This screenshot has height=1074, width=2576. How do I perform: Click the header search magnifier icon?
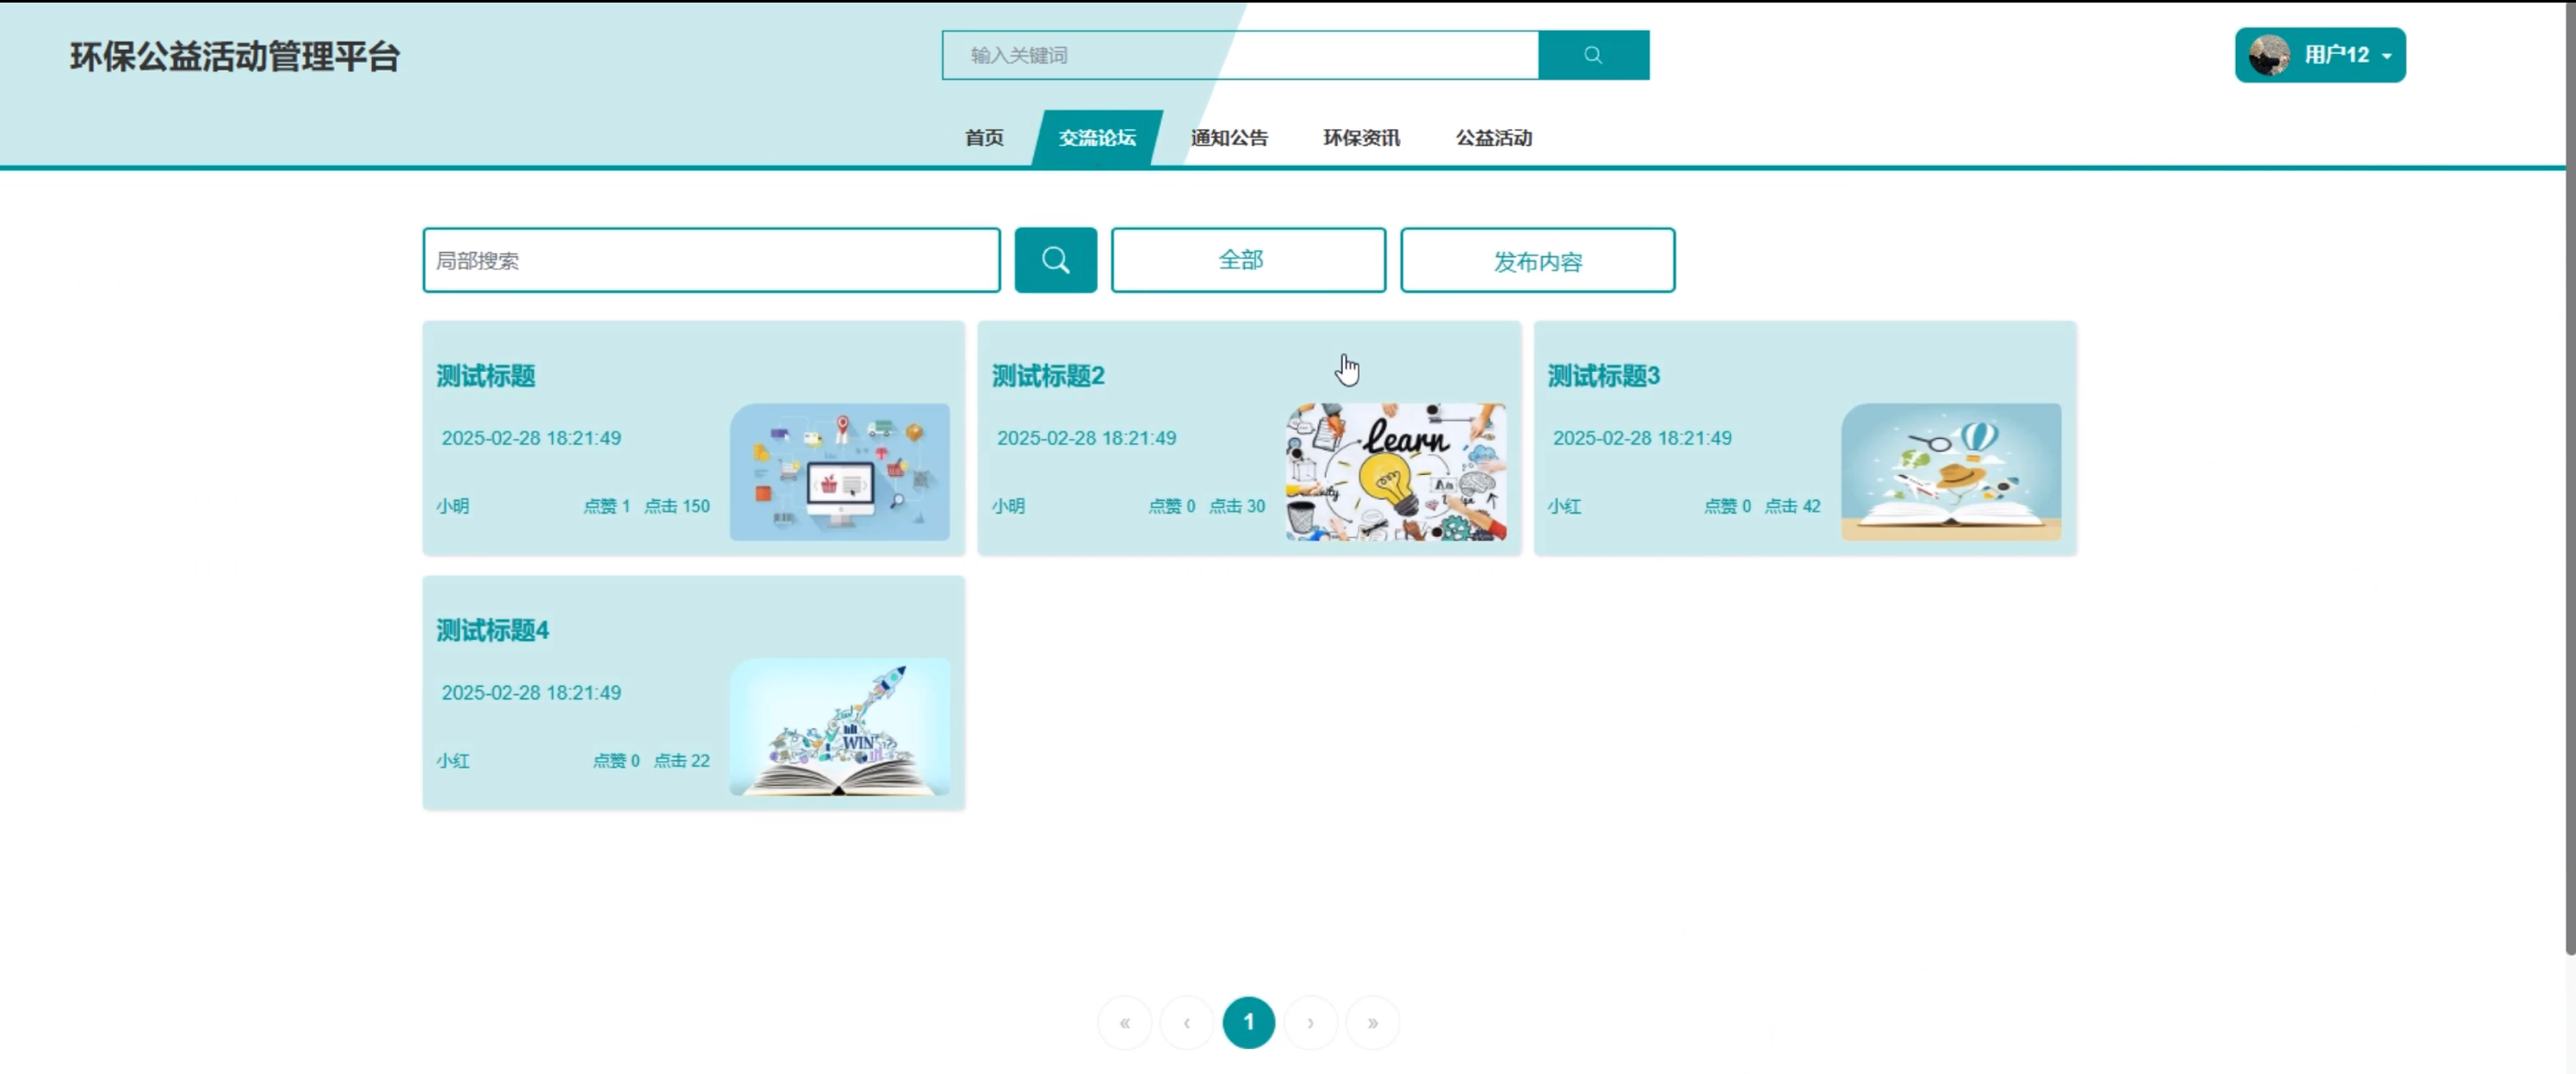(1593, 55)
